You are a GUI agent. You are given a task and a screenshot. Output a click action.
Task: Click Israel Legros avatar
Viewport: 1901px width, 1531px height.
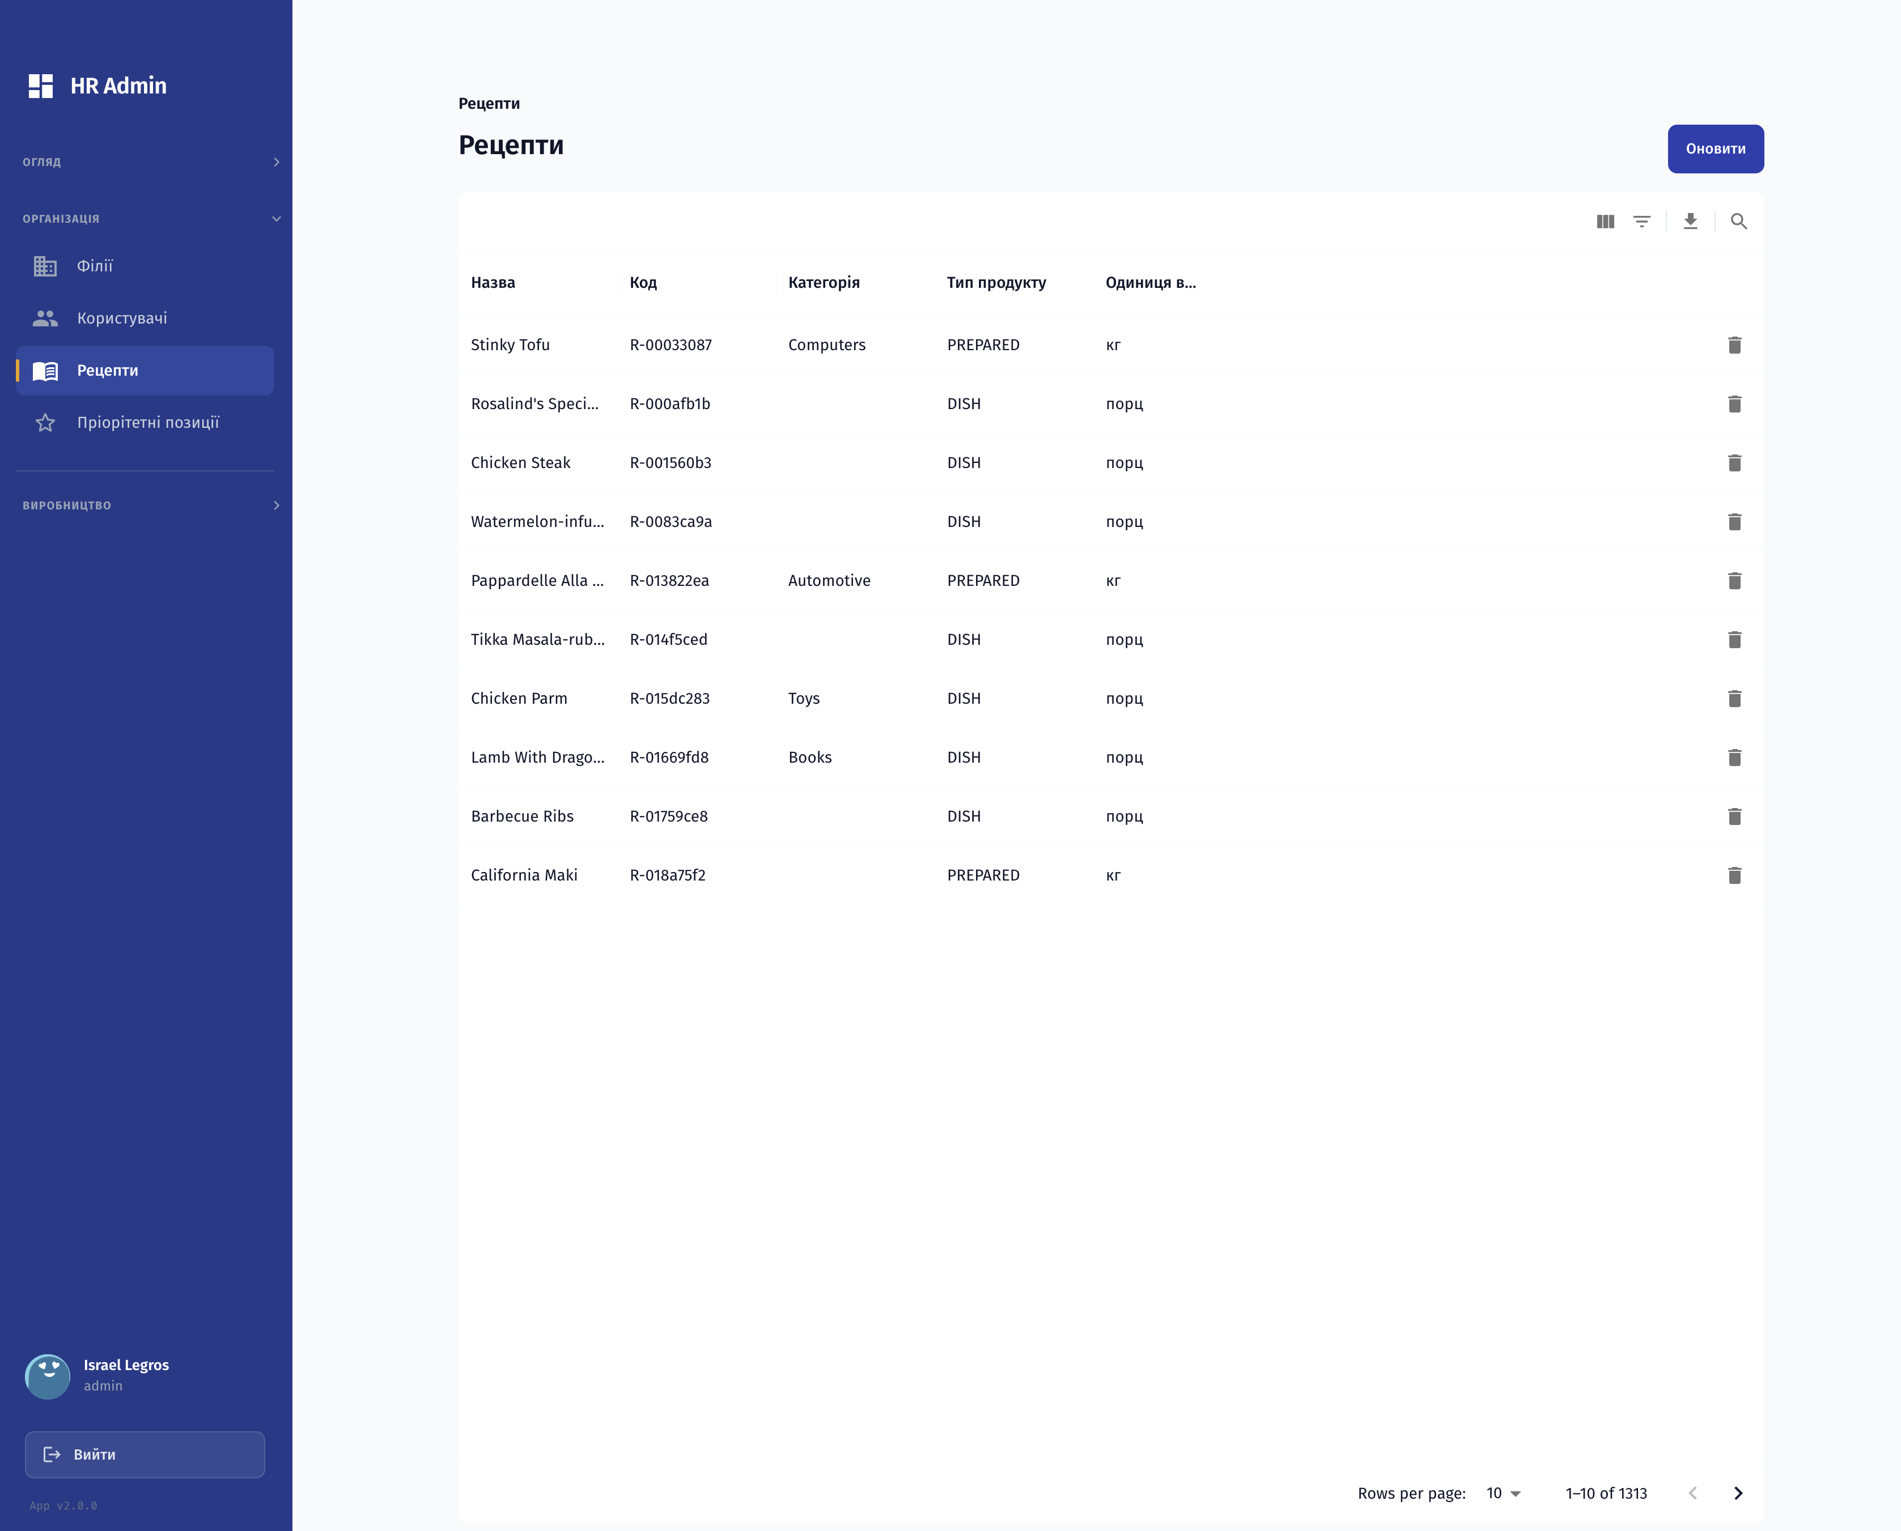click(x=48, y=1377)
